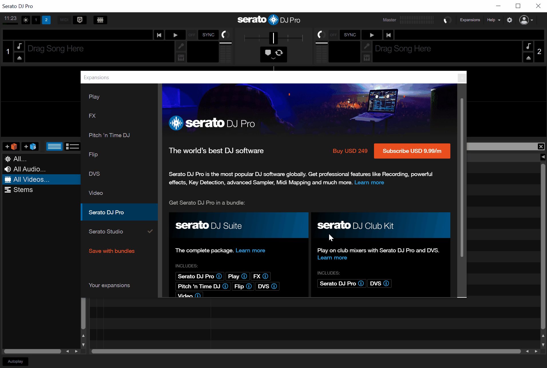547x368 pixels.
Task: Click info icon next to Flip
Action: click(x=249, y=286)
